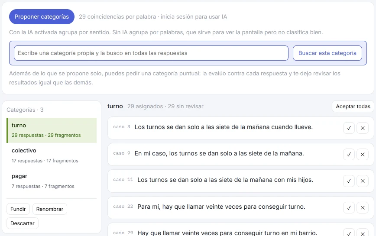
Task: Click the response text of case 22
Action: coord(221,207)
